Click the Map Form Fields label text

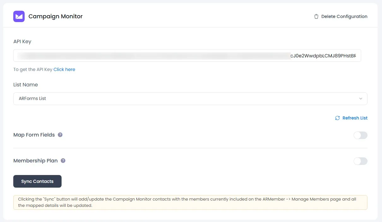click(x=34, y=135)
